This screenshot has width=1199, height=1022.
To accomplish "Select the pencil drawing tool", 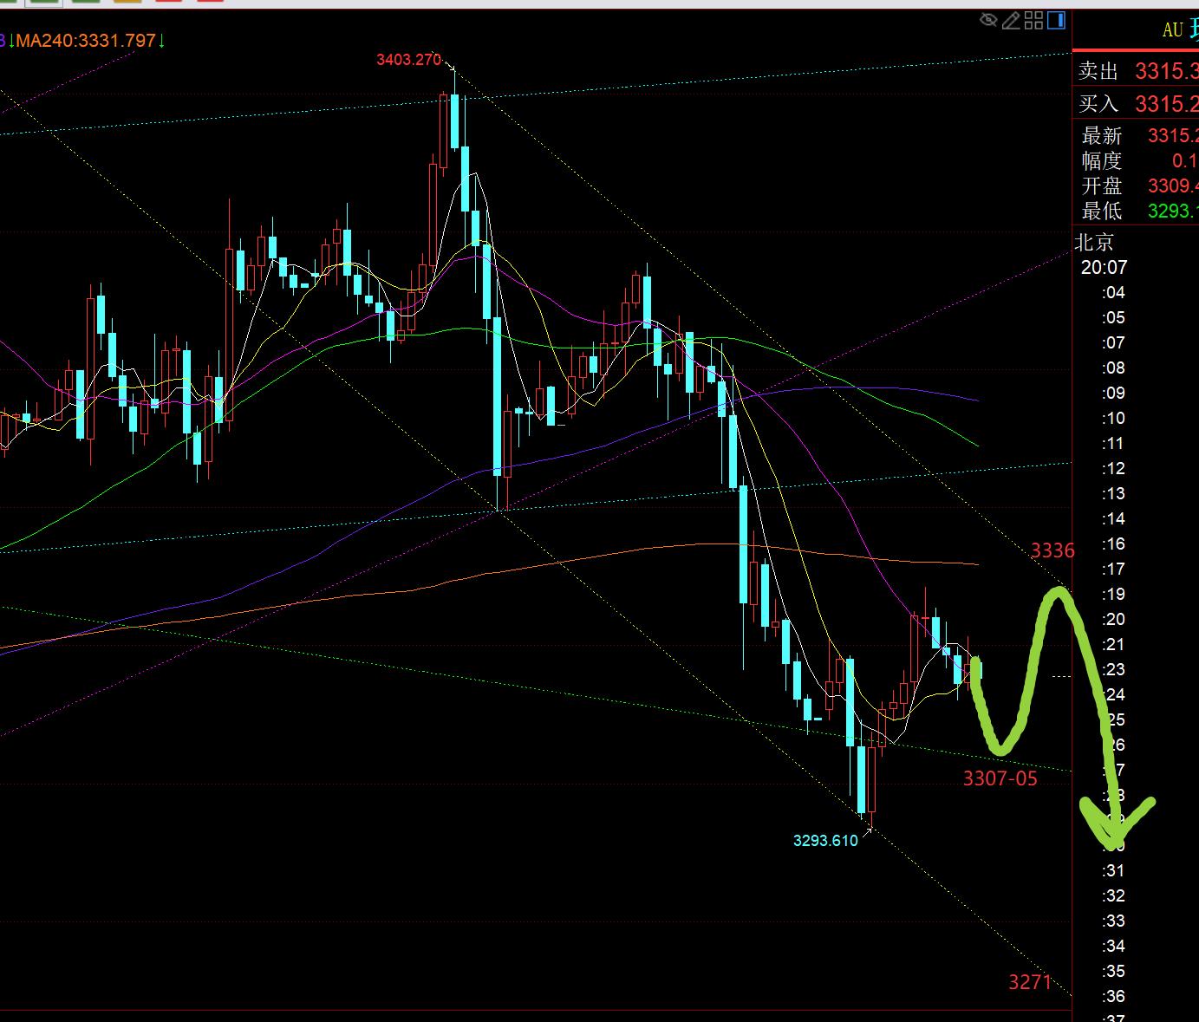I will 1011,20.
